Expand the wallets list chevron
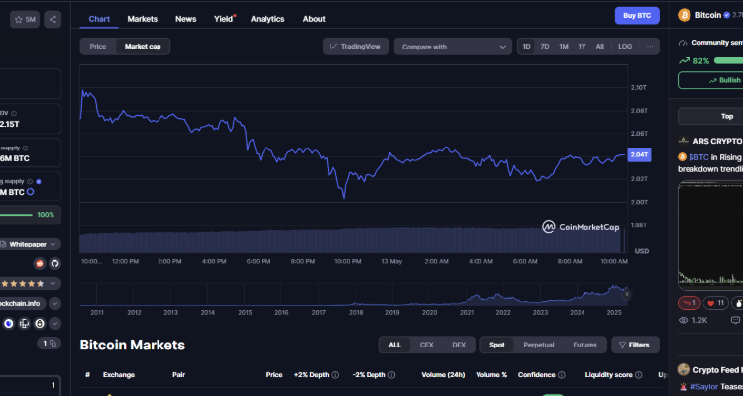This screenshot has height=396, width=743. pos(54,324)
